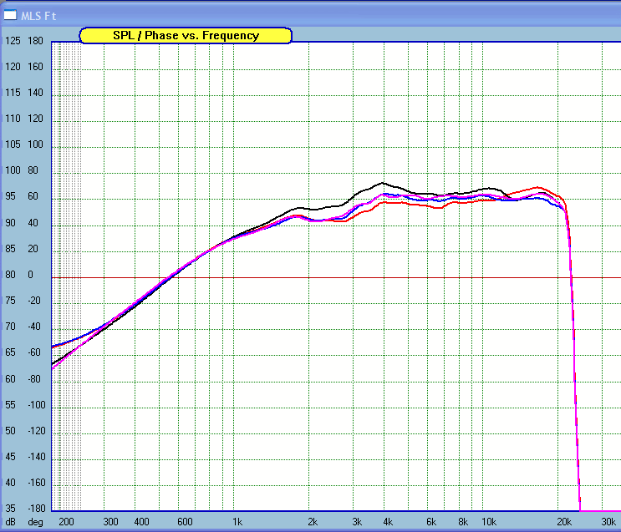Viewport: 621px width, 532px height.
Task: Click the '180' degree axis label at top
Action: (x=35, y=41)
